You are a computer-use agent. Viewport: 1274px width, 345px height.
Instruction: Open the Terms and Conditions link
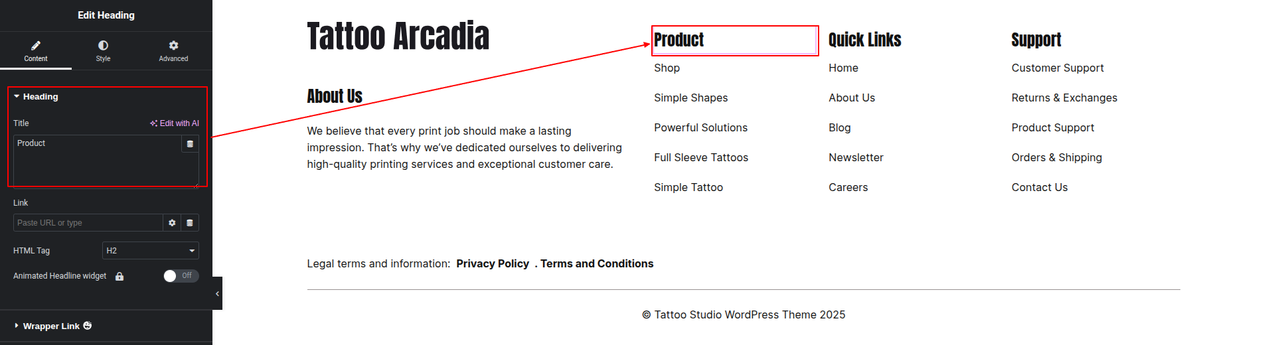597,264
